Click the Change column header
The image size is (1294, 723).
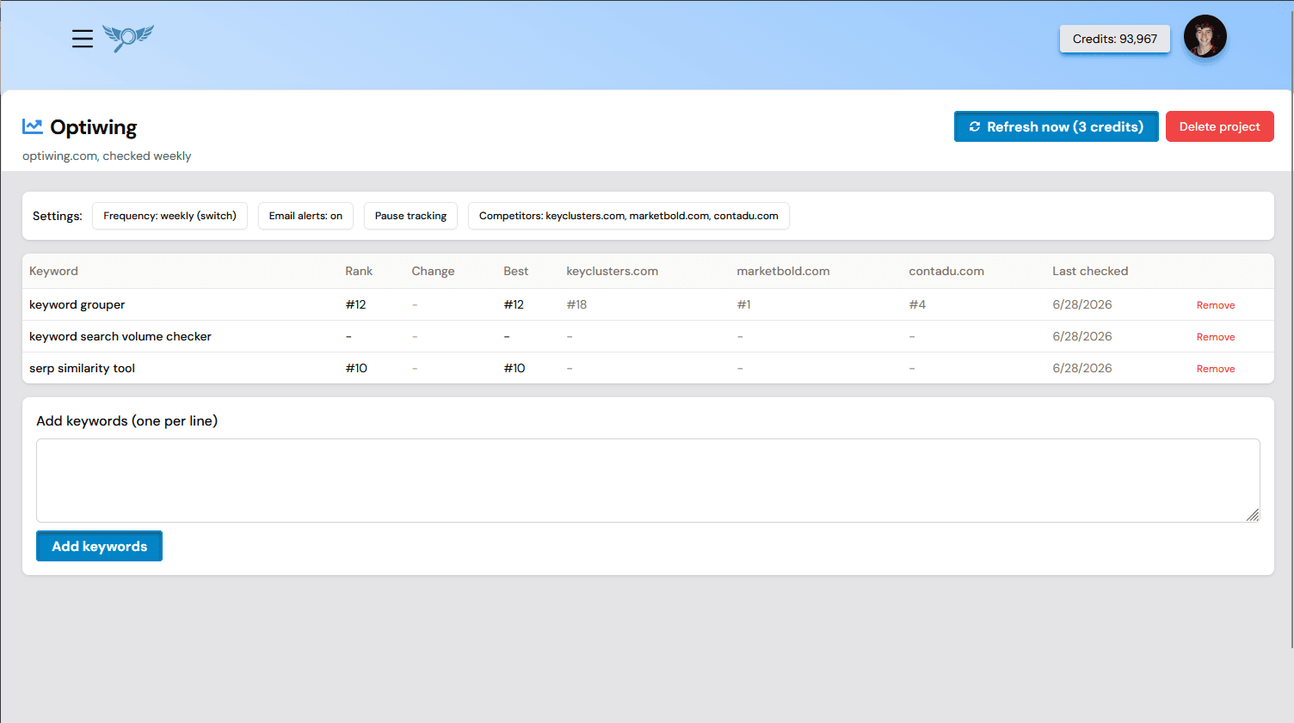coord(433,271)
